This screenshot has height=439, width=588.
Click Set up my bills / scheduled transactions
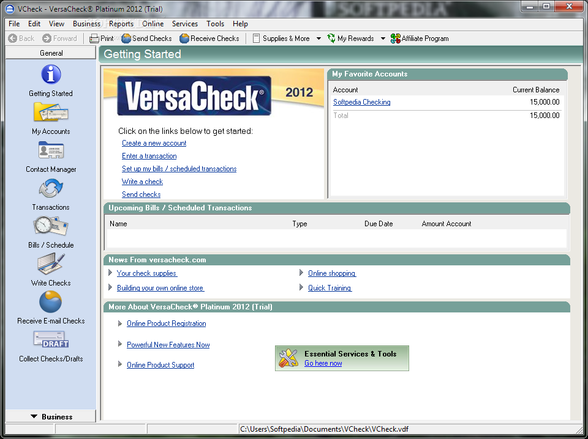click(x=179, y=169)
